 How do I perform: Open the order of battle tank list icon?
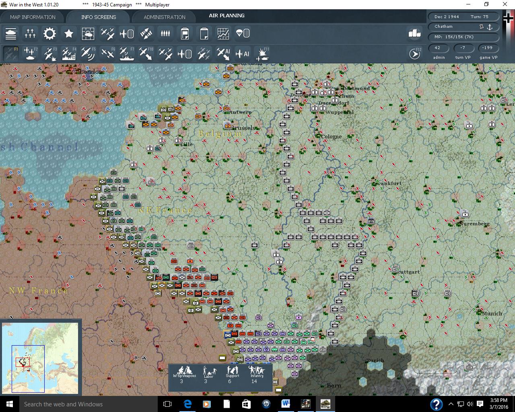tap(11, 33)
